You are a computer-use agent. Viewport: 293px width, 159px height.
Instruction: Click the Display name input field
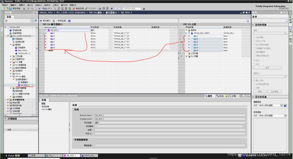coord(170,119)
